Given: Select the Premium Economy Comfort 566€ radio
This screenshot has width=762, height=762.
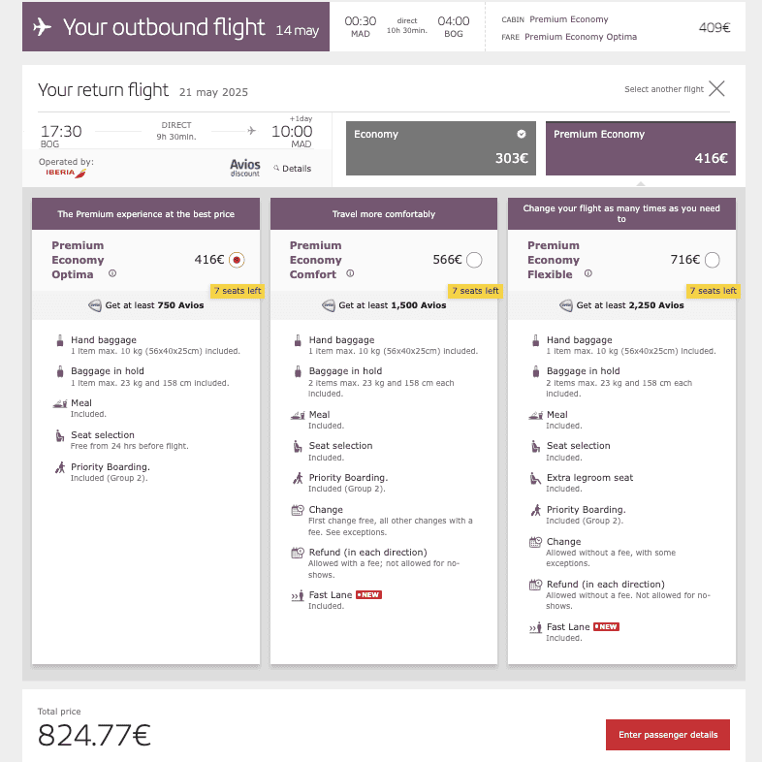Looking at the screenshot, I should [474, 260].
